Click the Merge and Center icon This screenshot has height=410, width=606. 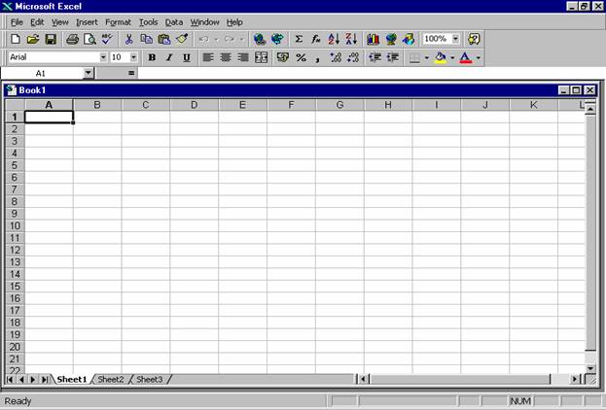click(261, 57)
